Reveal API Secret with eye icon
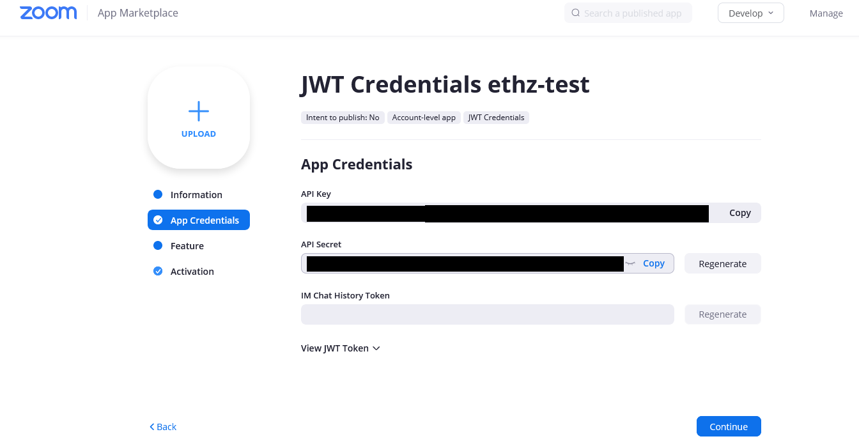859x448 pixels. pyautogui.click(x=630, y=263)
